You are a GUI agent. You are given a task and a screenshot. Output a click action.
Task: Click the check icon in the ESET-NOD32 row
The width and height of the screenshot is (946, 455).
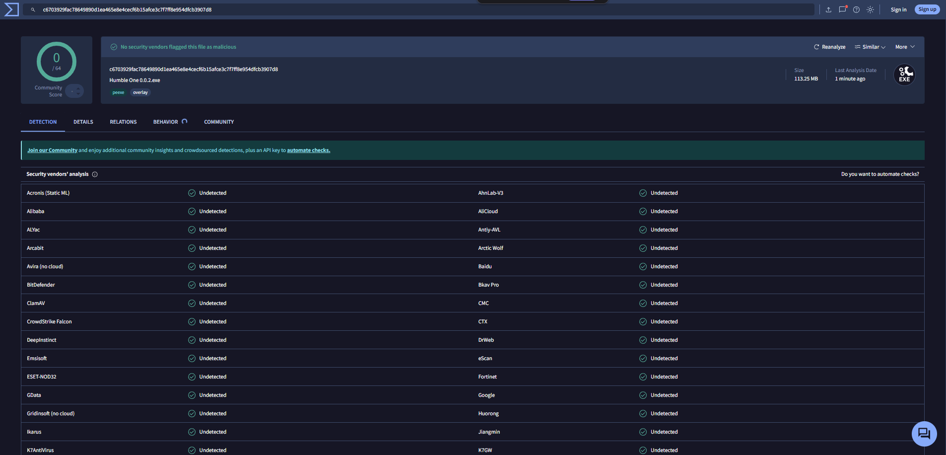(x=192, y=377)
